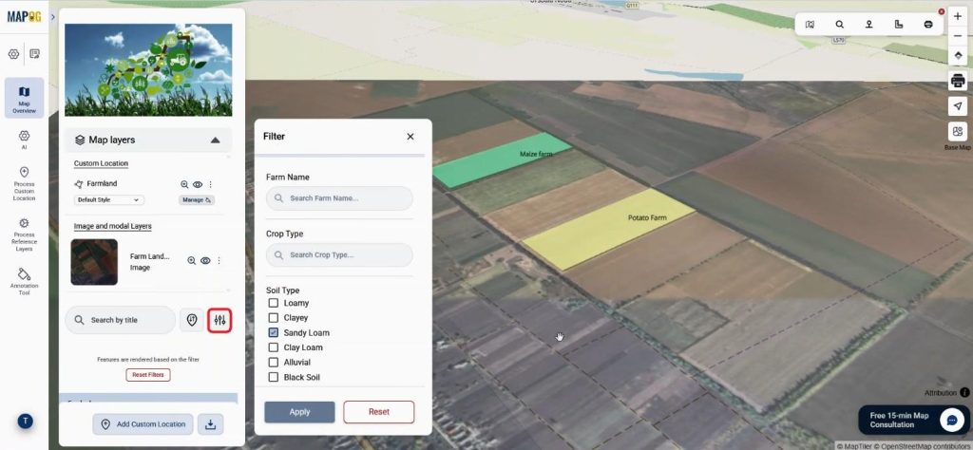Screen dimensions: 973x450
Task: Click the Search Crop Type field
Action: [x=339, y=254]
